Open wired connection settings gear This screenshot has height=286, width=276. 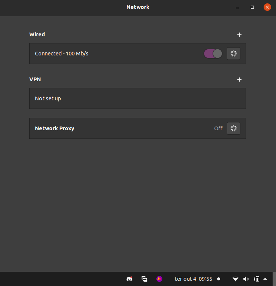(x=234, y=54)
